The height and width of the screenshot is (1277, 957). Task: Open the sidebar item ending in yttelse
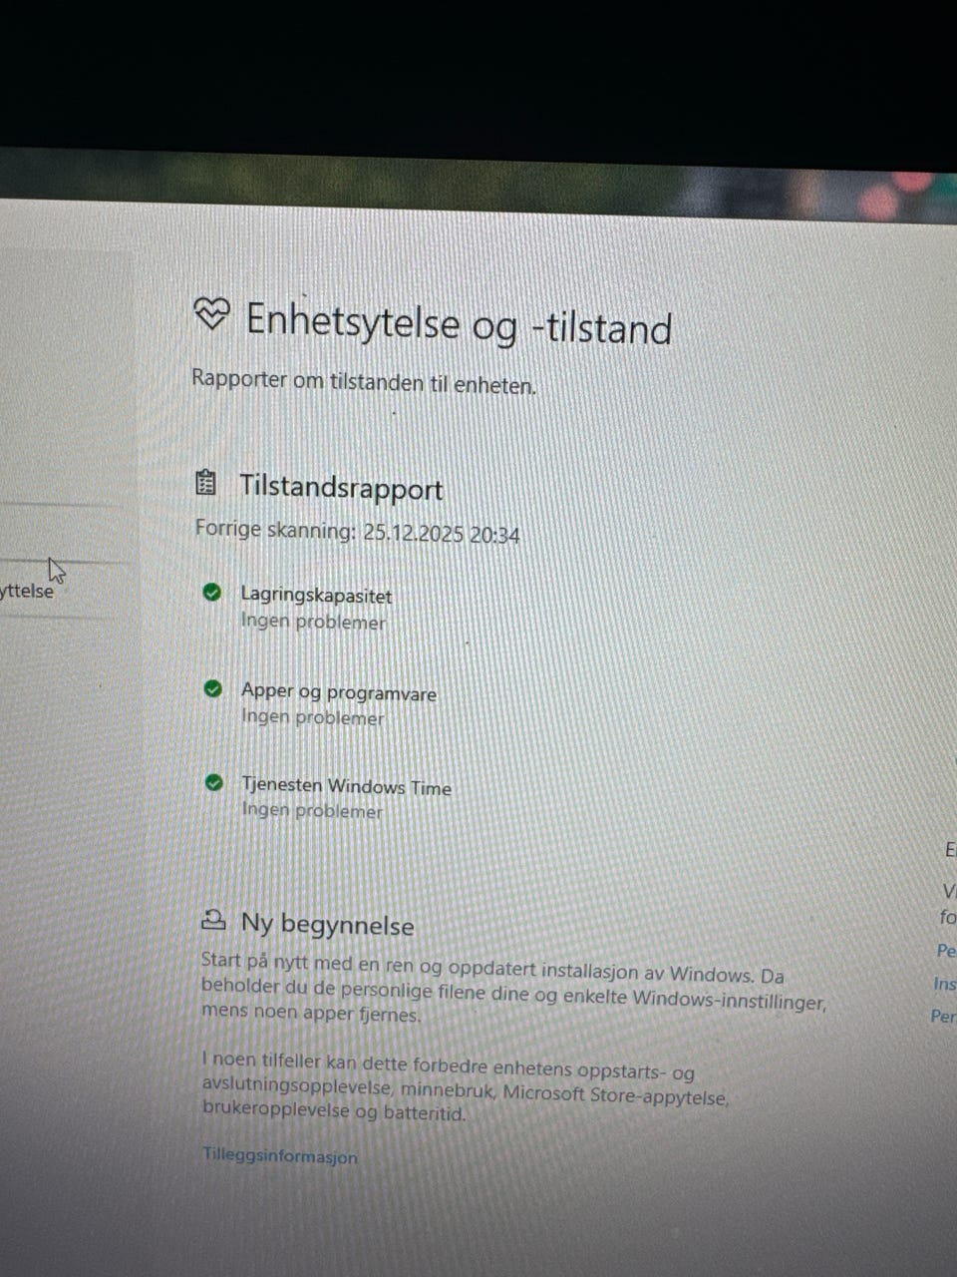[x=27, y=591]
